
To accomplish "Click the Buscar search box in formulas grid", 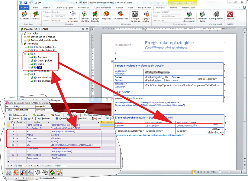I will point(61,166).
